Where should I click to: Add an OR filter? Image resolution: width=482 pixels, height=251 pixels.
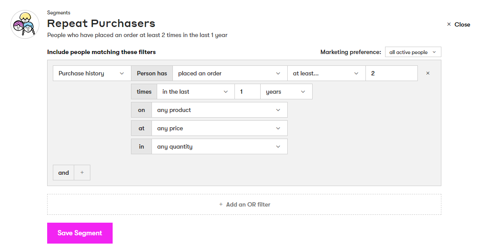coord(244,204)
